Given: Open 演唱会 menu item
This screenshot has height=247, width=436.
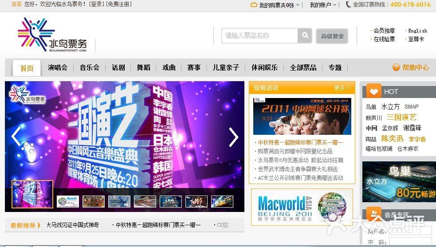Looking at the screenshot, I should pos(58,67).
